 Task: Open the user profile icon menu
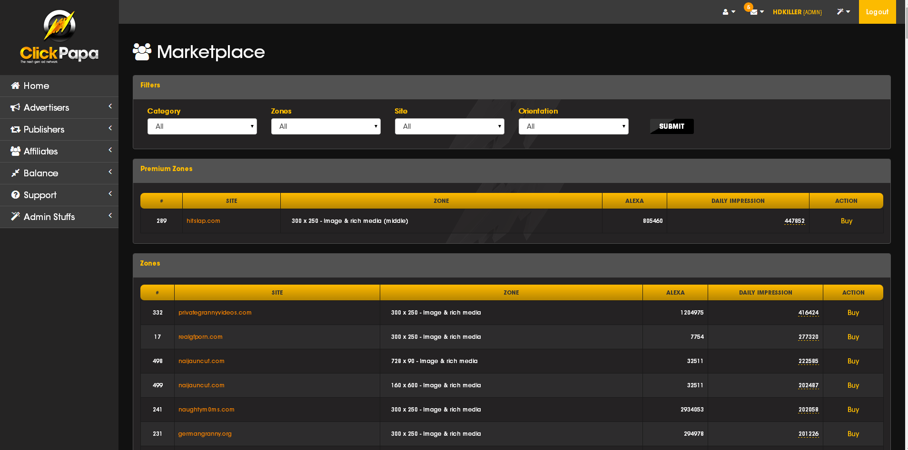click(729, 12)
